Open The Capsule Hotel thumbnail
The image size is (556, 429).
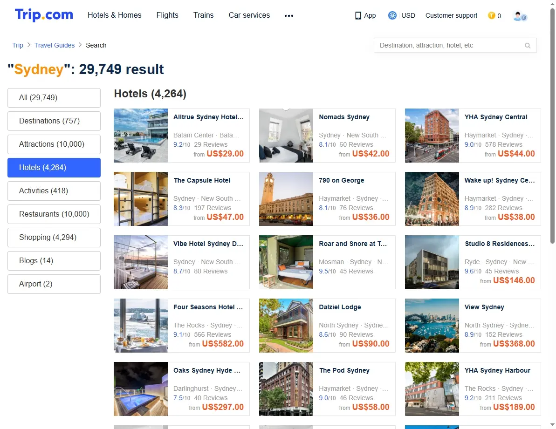(141, 199)
